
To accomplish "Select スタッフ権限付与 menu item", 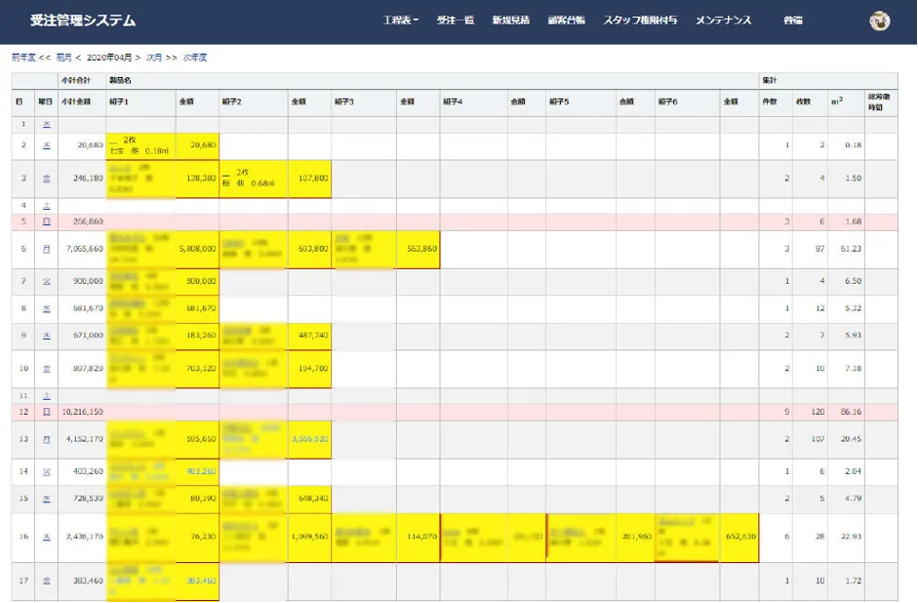I will (641, 19).
